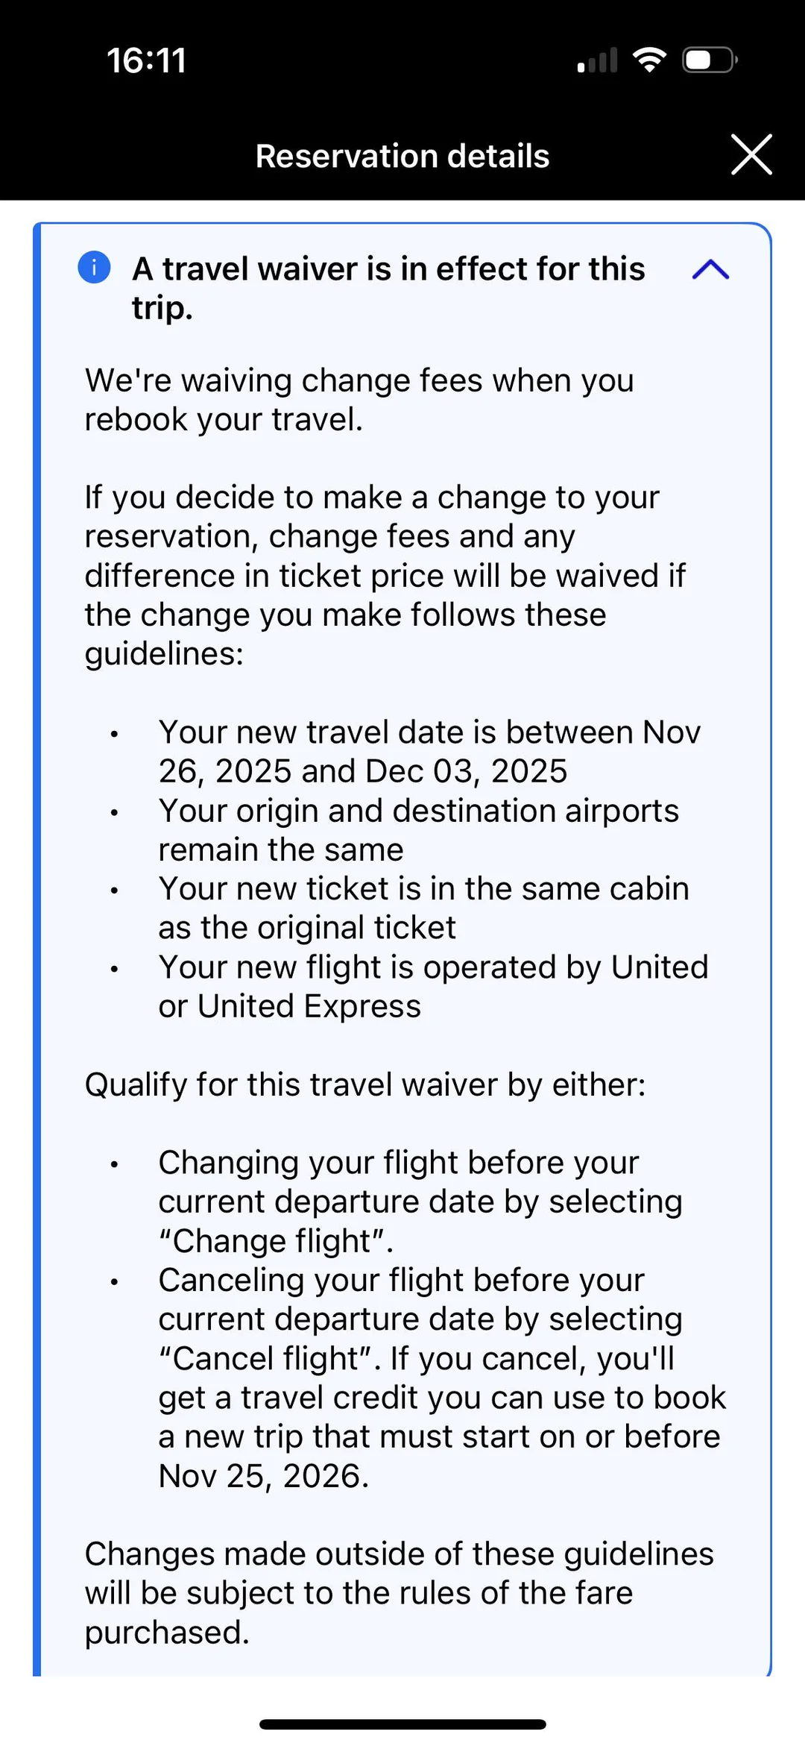Tap the "We're waiving change fees" paragraph

point(359,400)
